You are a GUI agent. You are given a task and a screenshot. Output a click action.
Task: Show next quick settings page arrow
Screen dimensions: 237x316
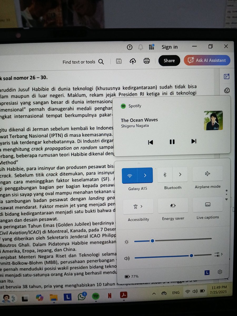[x=227, y=199]
